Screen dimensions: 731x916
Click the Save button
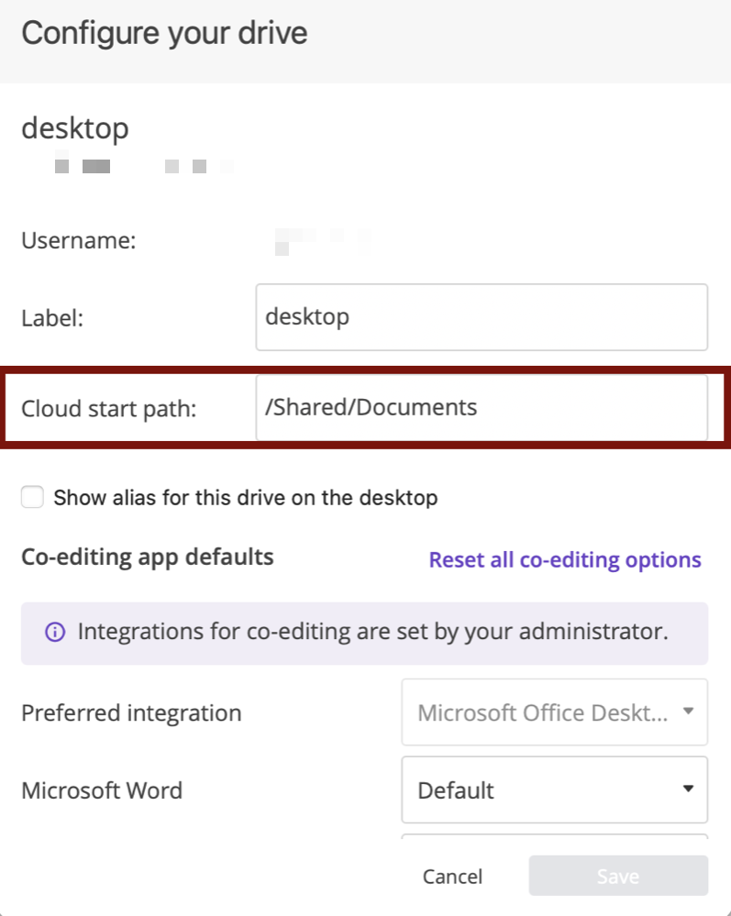(617, 876)
